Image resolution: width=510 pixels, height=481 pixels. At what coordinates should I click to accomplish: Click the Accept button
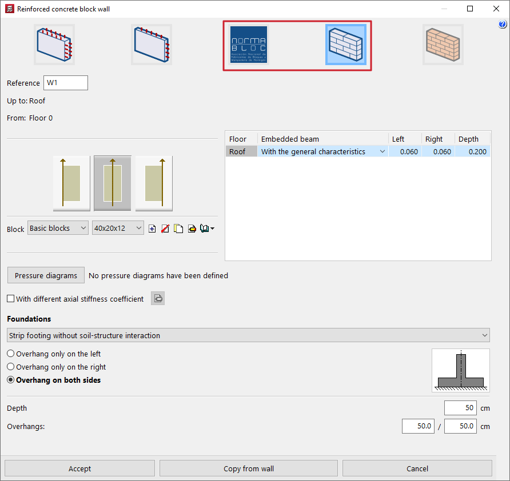79,468
